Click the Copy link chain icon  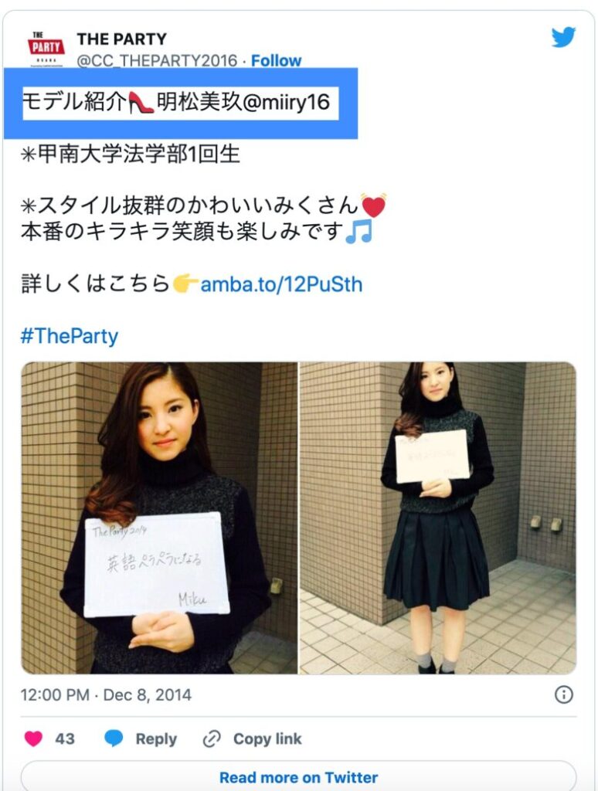click(x=212, y=739)
